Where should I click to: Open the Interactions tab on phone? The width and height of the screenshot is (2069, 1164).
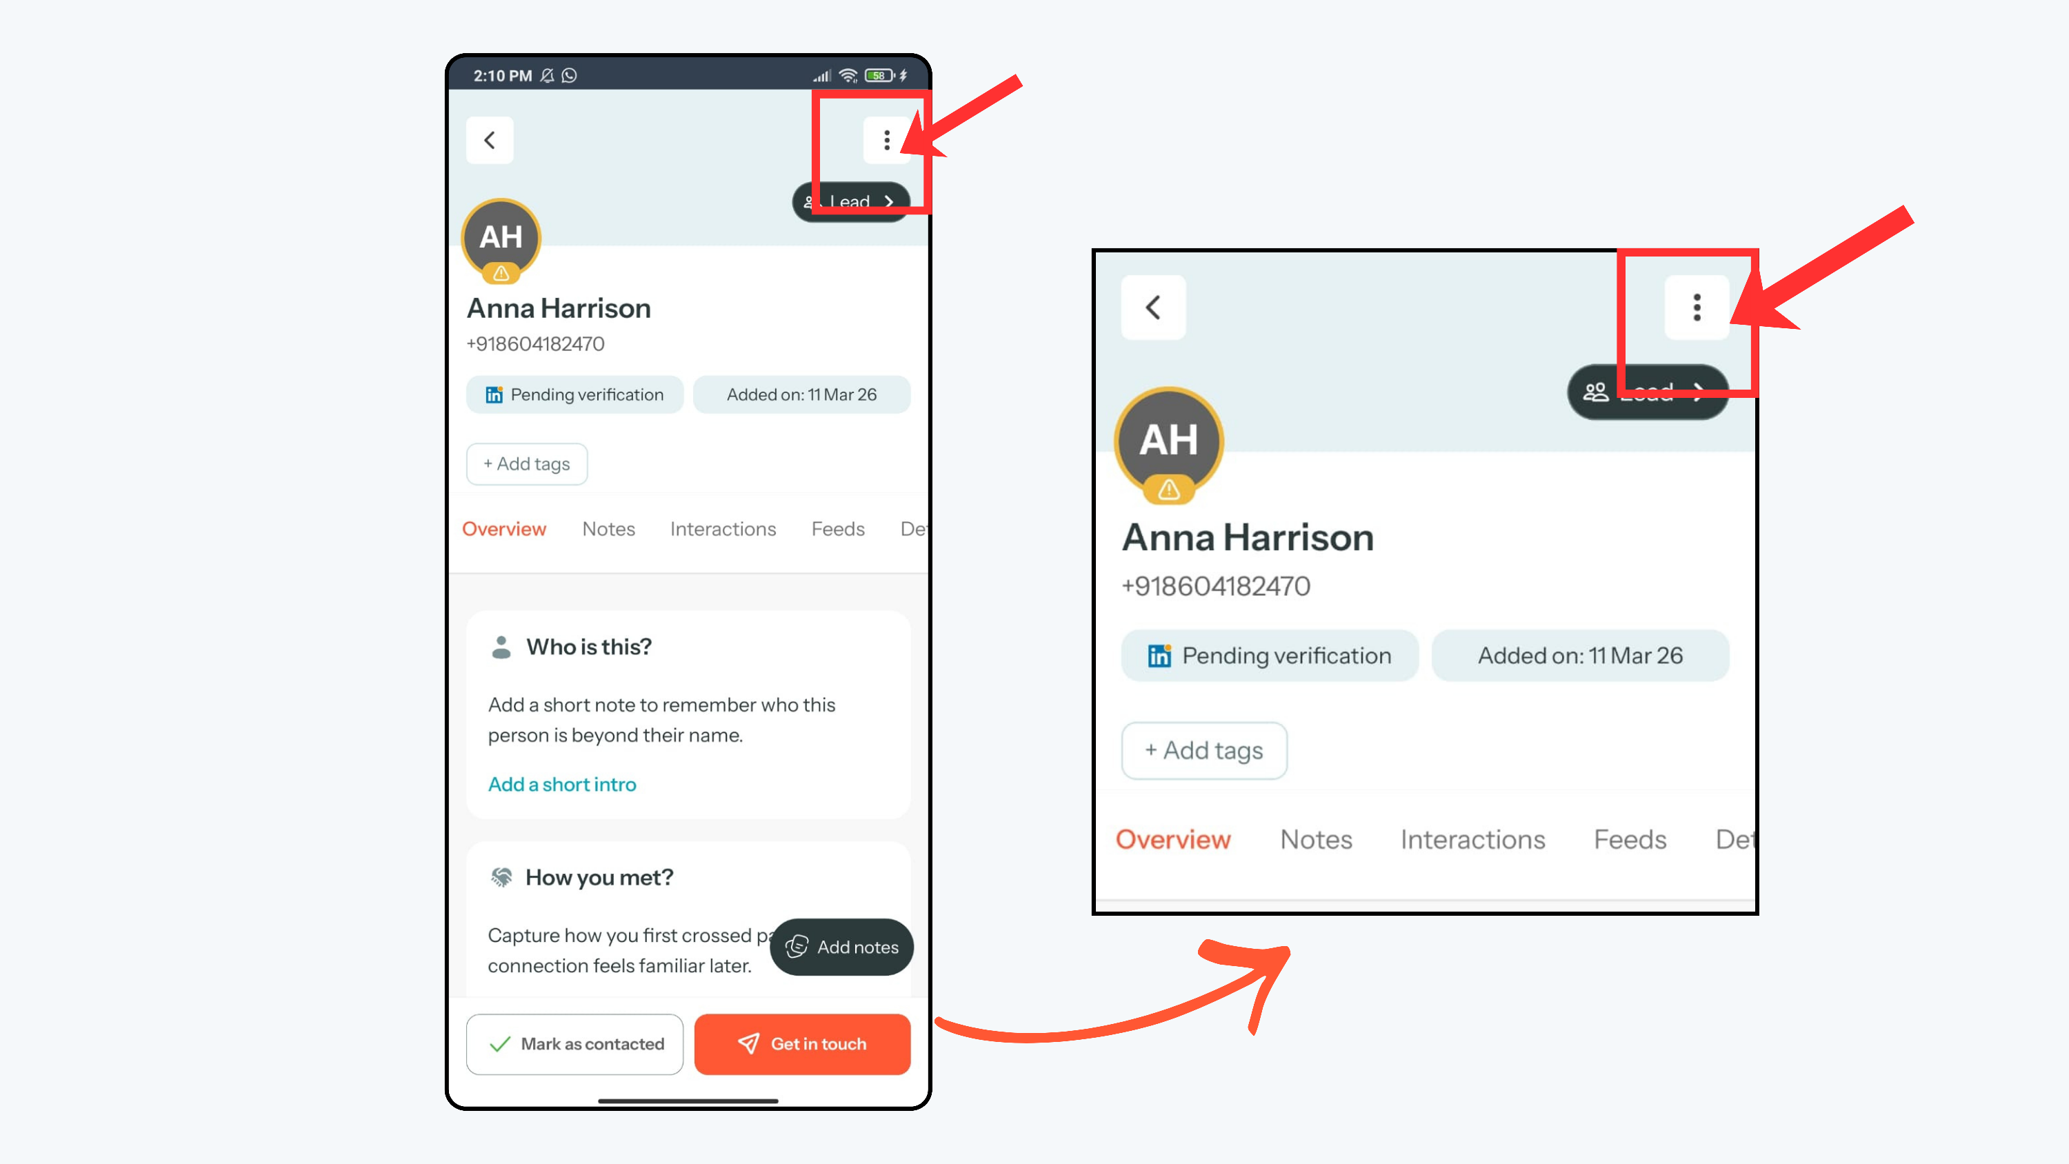(x=722, y=529)
